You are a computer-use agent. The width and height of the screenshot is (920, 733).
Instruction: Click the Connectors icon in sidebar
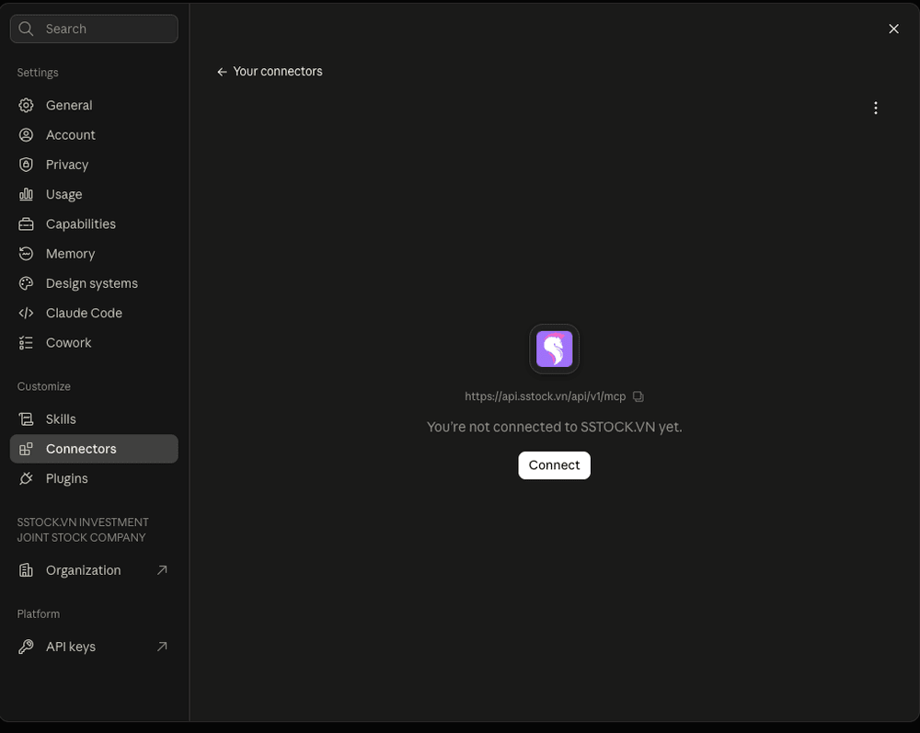(26, 449)
